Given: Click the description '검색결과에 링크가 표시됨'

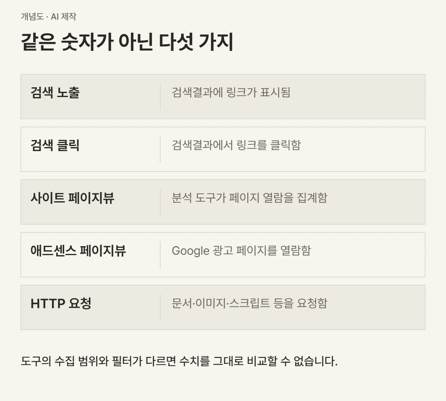Looking at the screenshot, I should (x=231, y=92).
